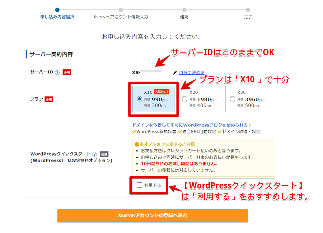Click the 必須 badge beside サーバーID
Image resolution: width=323 pixels, height=233 pixels.
(x=67, y=72)
